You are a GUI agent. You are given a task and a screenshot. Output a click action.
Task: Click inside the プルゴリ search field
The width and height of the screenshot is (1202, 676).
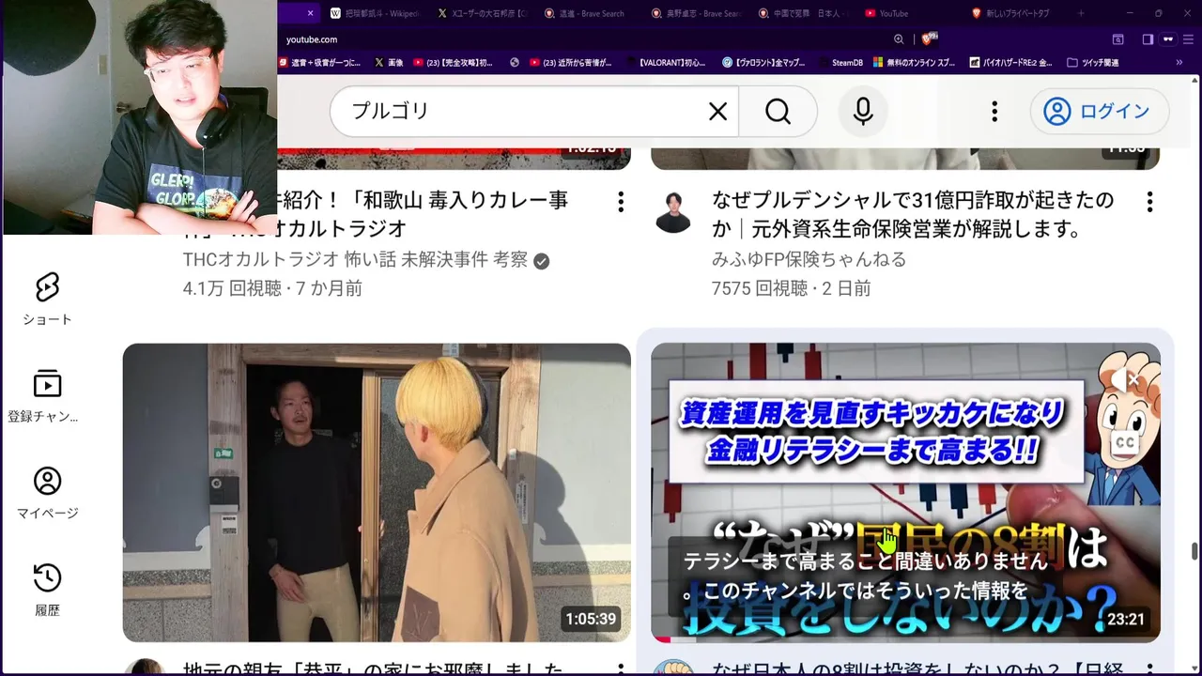[x=526, y=112]
